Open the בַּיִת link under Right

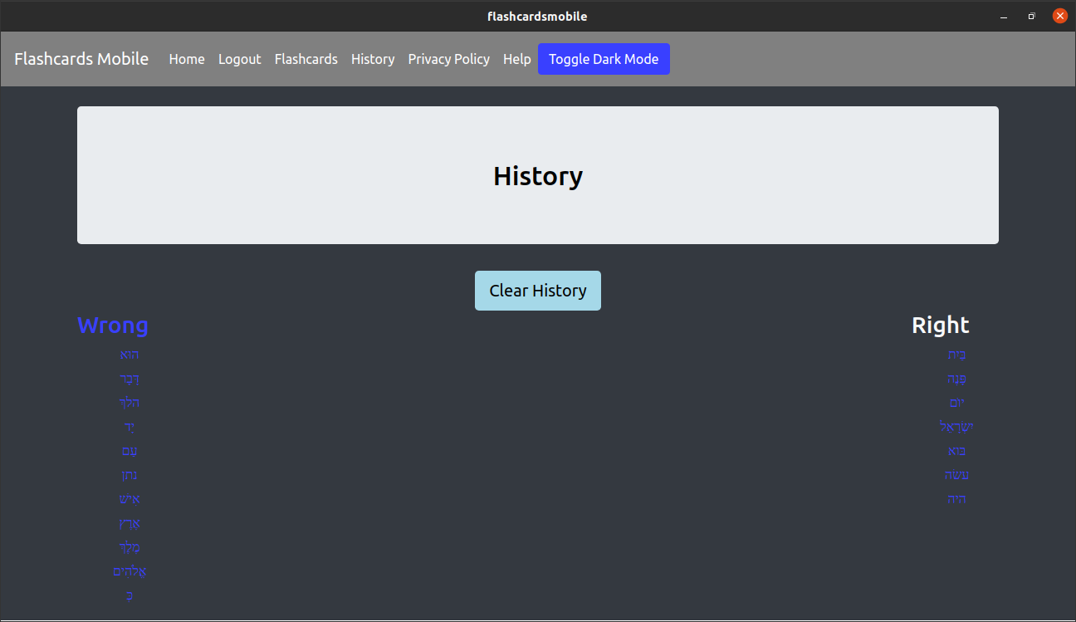click(956, 355)
